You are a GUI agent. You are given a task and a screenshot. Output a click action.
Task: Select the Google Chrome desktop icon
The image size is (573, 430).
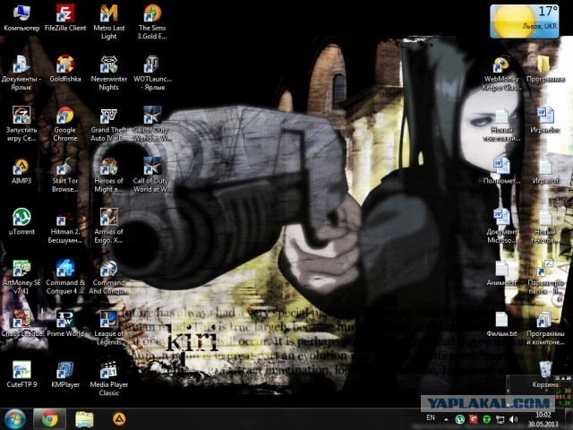tap(64, 116)
